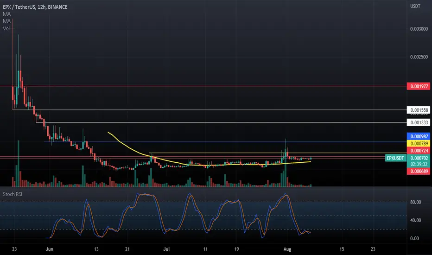Select the first MA indicator label

[6, 14]
